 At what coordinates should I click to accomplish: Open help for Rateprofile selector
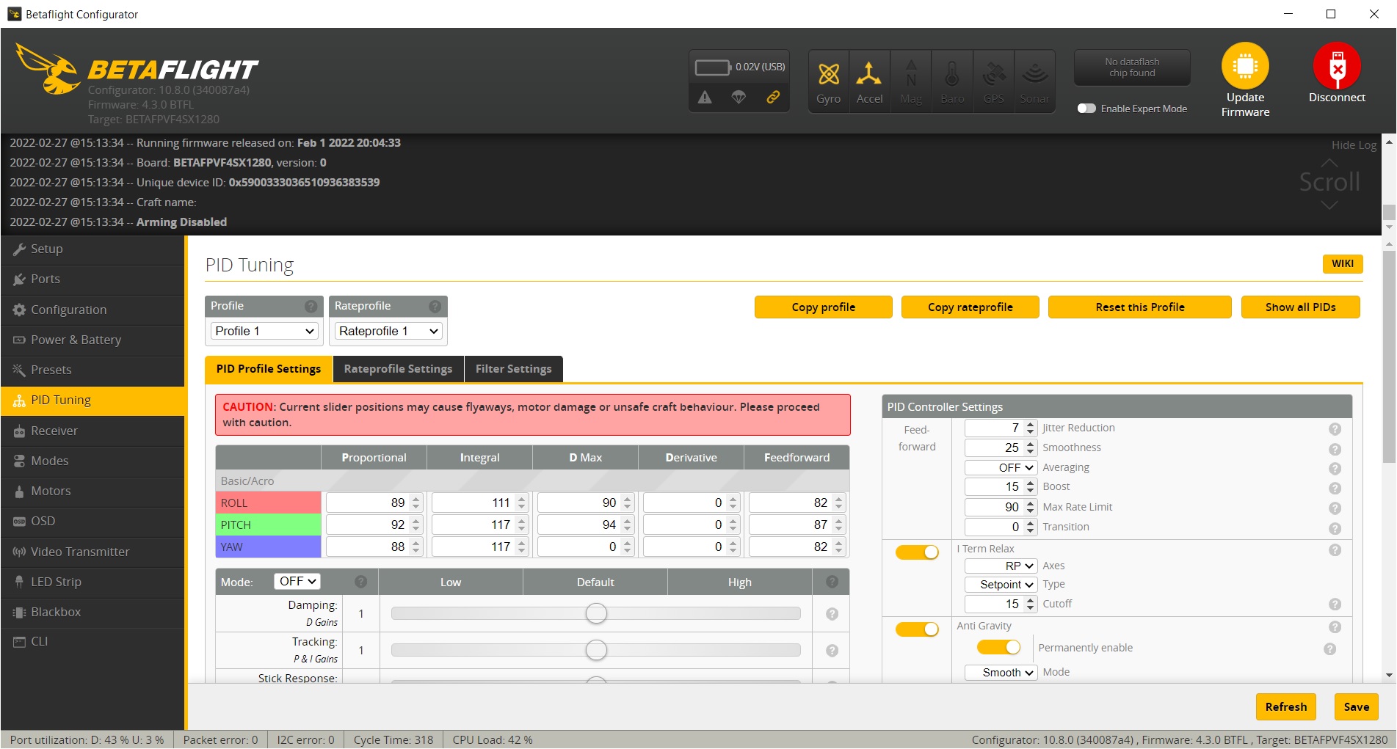coord(435,306)
